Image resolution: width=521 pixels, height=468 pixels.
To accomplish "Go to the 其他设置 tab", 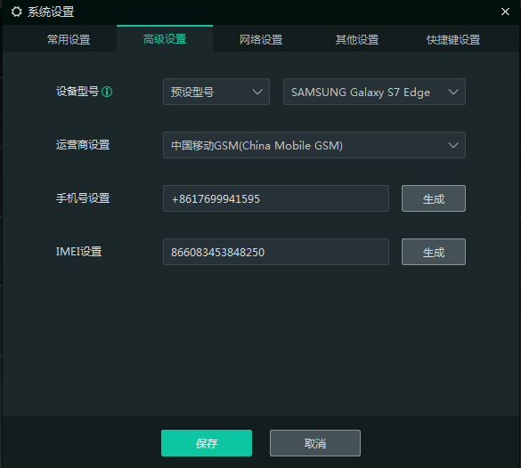I will coord(357,39).
